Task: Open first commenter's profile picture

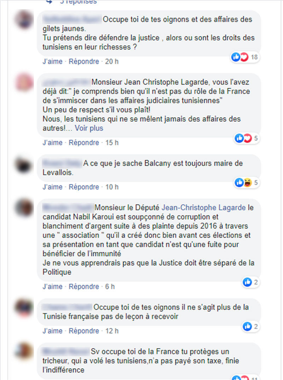Action: [24, 19]
